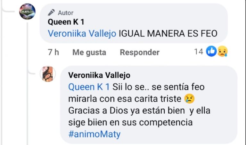Click the Exatlón profile picture avatar
Screen dimensions: 246x145
point(27,12)
